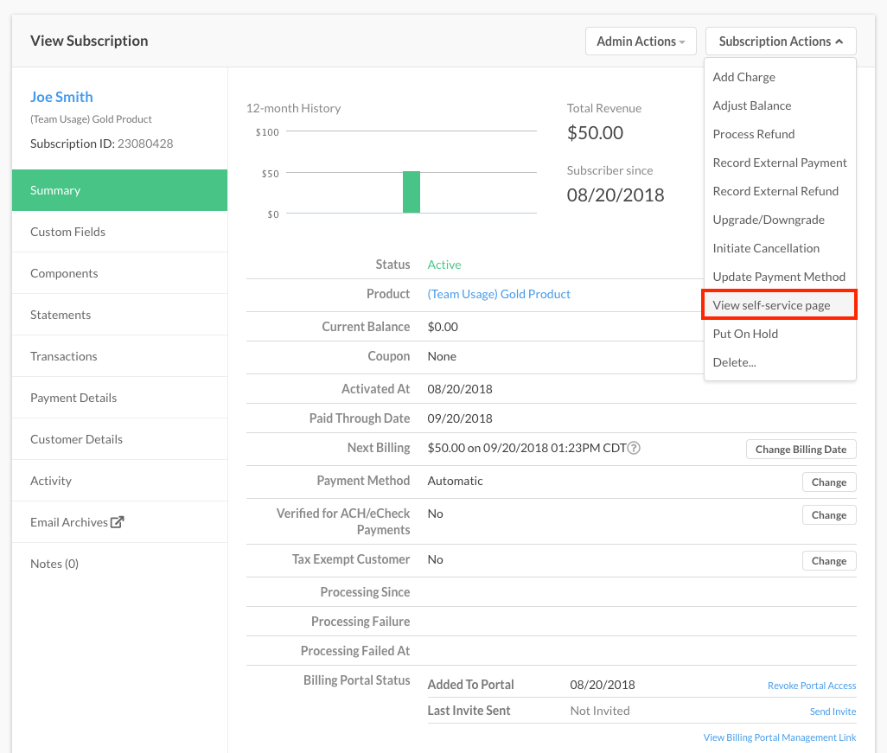Viewport: 887px width, 753px height.
Task: Click the Automatic payment method value
Action: coord(456,481)
